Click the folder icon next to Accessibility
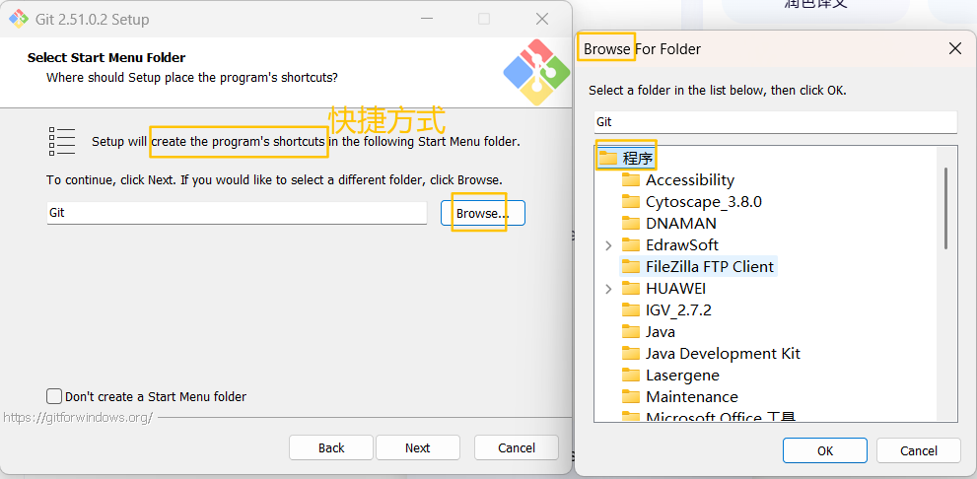The height and width of the screenshot is (479, 977). pos(631,180)
